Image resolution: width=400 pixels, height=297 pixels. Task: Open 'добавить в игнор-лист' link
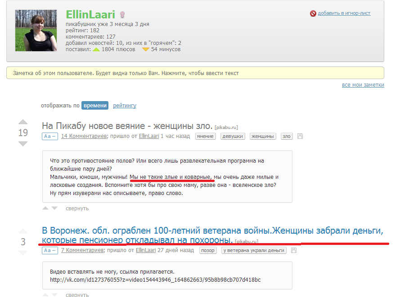click(344, 13)
